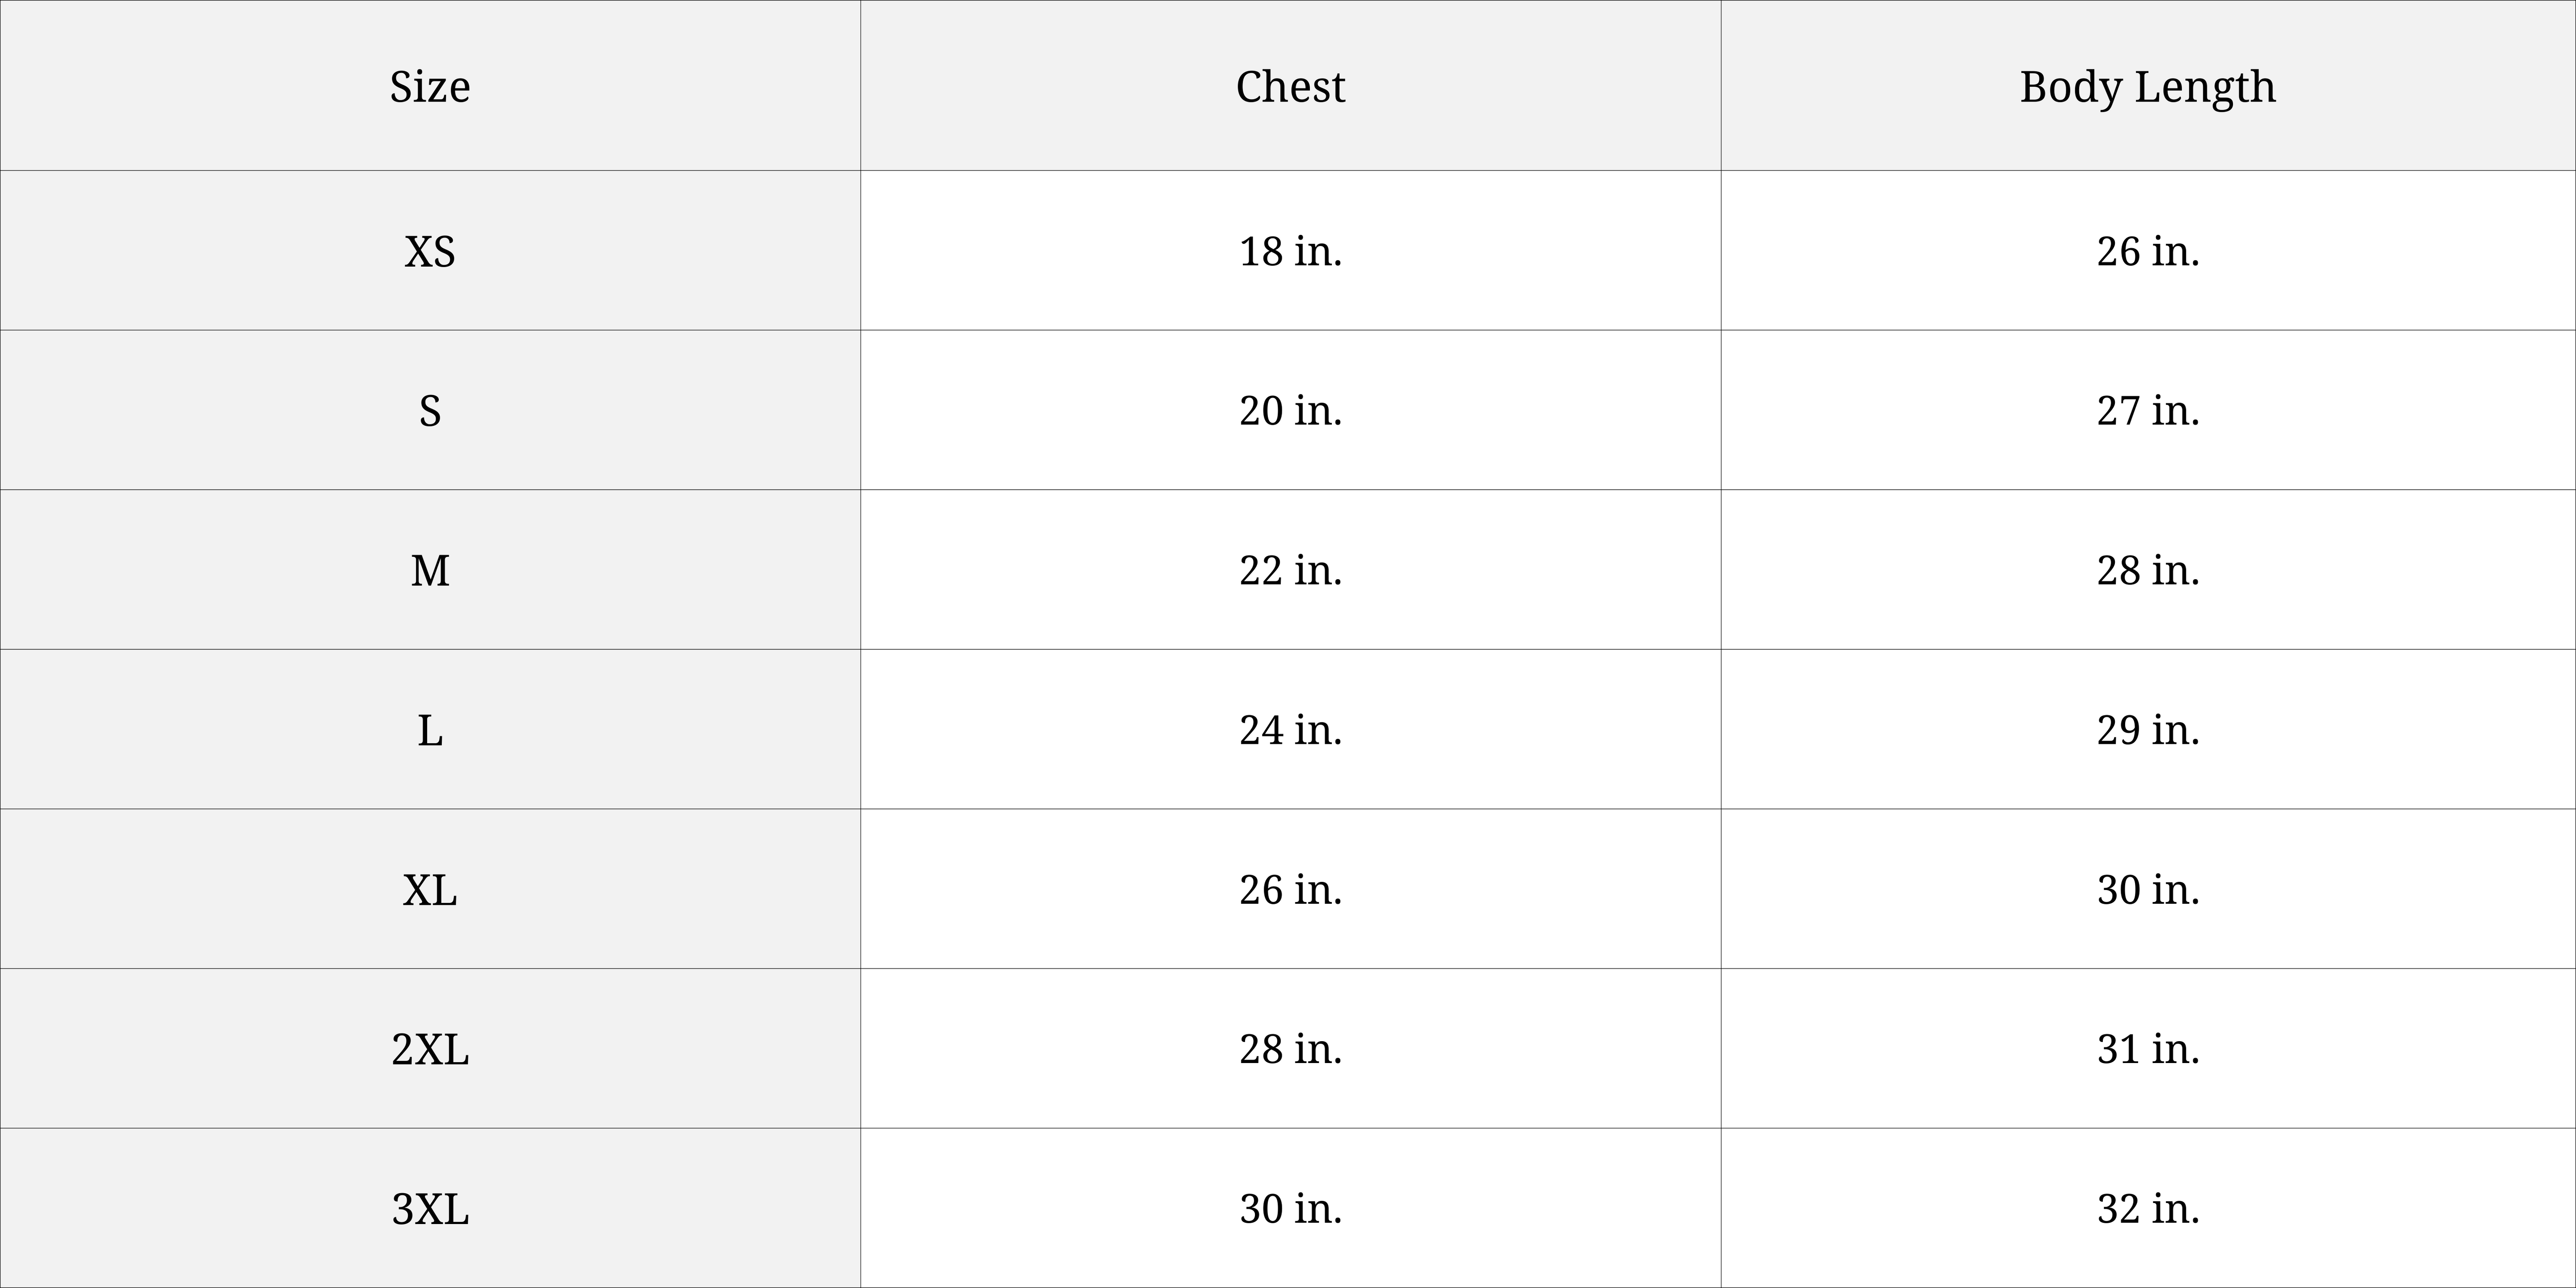This screenshot has height=1288, width=2576.
Task: Select the XS size cell
Action: point(430,251)
